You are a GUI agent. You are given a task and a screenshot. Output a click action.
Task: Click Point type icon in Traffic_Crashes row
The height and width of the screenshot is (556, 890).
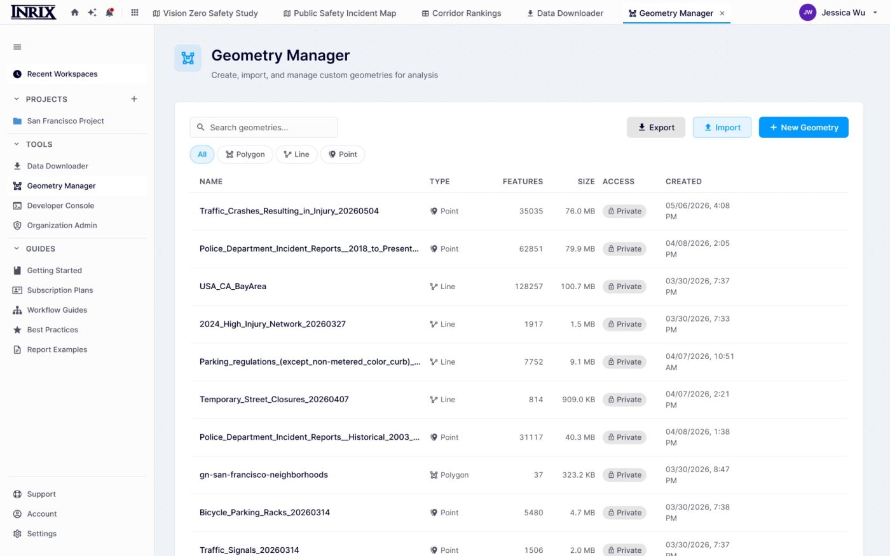point(434,211)
